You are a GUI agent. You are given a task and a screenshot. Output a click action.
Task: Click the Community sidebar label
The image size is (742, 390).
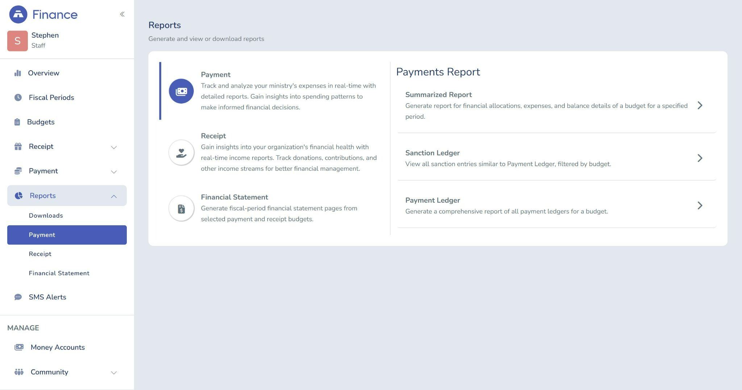tap(49, 372)
